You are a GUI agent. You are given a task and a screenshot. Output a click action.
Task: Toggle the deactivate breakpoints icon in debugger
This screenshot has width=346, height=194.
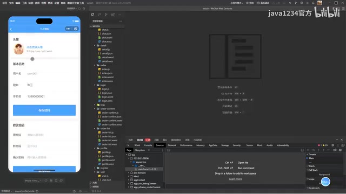[335, 150]
